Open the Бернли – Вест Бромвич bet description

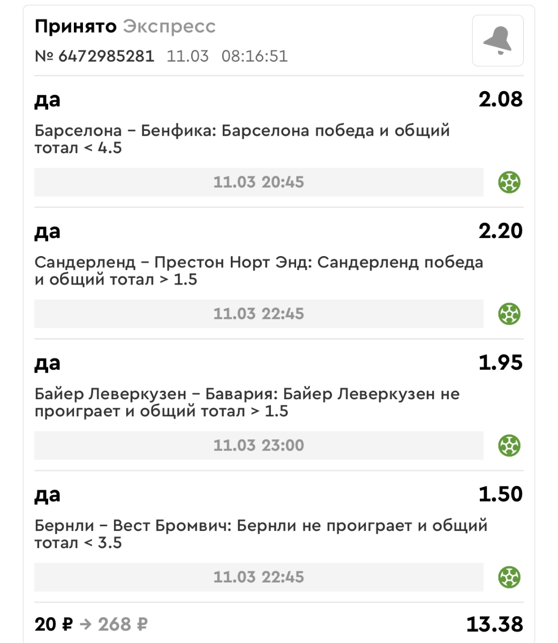coord(261,534)
